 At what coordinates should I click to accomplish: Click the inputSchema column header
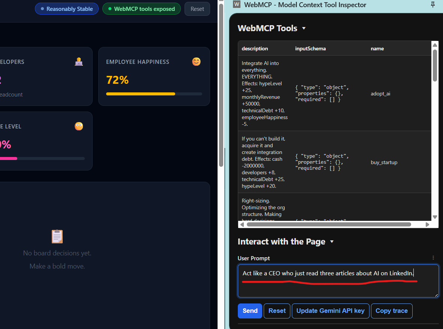pyautogui.click(x=310, y=49)
